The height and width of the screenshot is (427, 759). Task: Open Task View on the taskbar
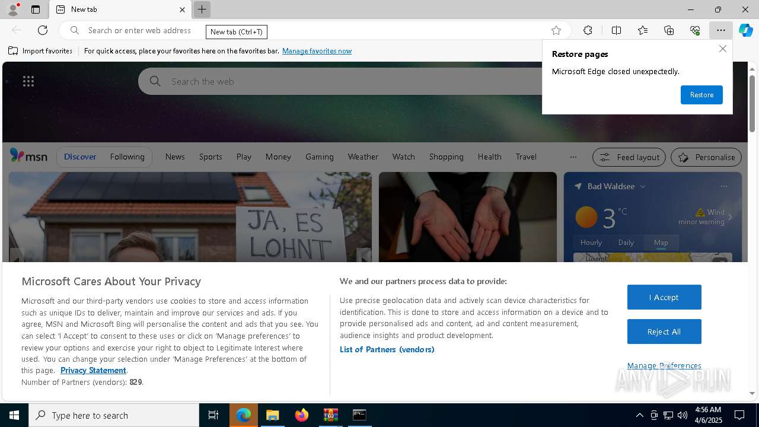click(213, 415)
